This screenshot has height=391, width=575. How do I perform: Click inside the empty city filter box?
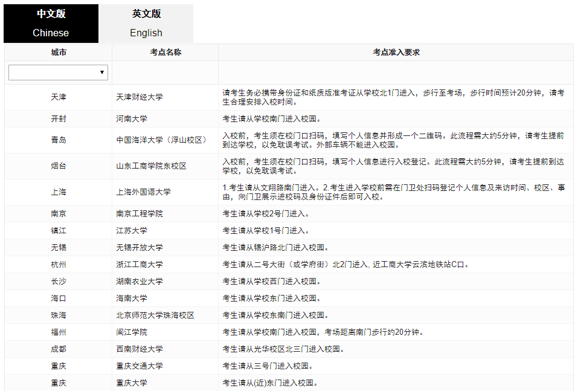pyautogui.click(x=48, y=72)
